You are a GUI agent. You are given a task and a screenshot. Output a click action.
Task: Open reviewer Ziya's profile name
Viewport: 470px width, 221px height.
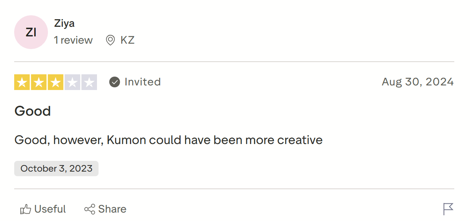click(x=64, y=23)
